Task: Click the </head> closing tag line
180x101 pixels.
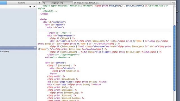Action: click(x=44, y=14)
